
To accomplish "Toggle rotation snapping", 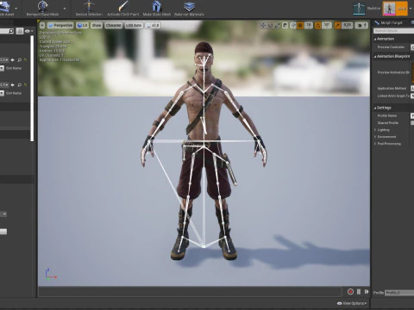I will pos(317,26).
